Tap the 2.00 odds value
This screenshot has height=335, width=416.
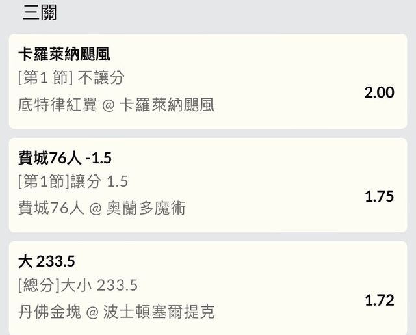(379, 92)
